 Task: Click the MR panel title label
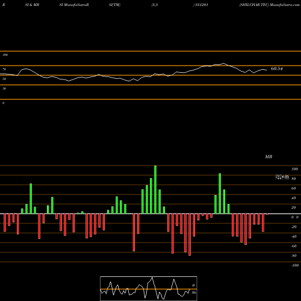(268, 157)
